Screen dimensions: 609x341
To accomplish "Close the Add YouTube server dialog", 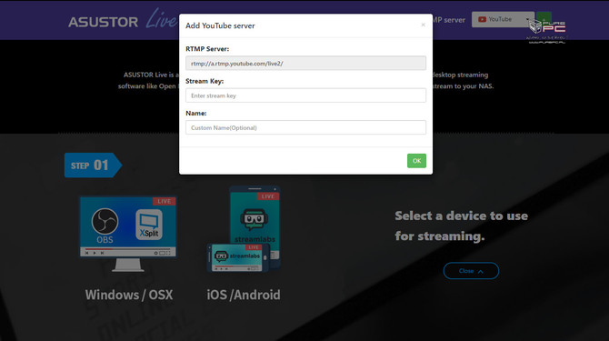I will 423,25.
